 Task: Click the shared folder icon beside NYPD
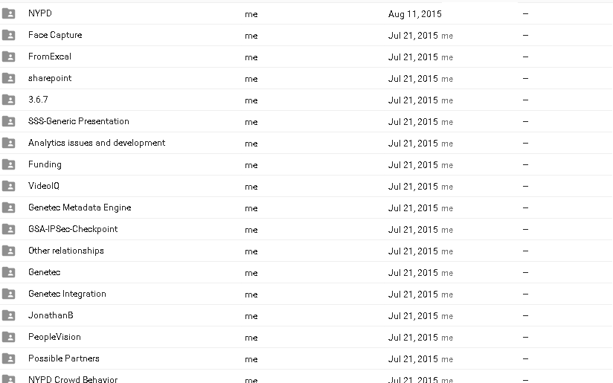tap(9, 13)
